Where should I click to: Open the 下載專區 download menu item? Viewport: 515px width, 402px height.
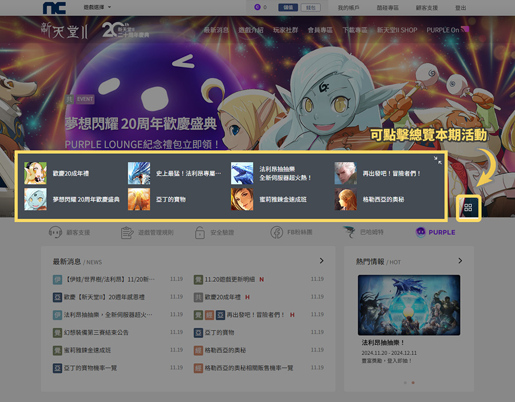coord(355,30)
